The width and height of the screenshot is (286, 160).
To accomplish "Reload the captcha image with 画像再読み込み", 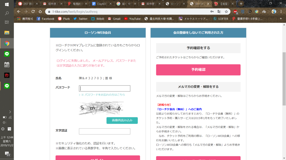I will click(x=122, y=120).
